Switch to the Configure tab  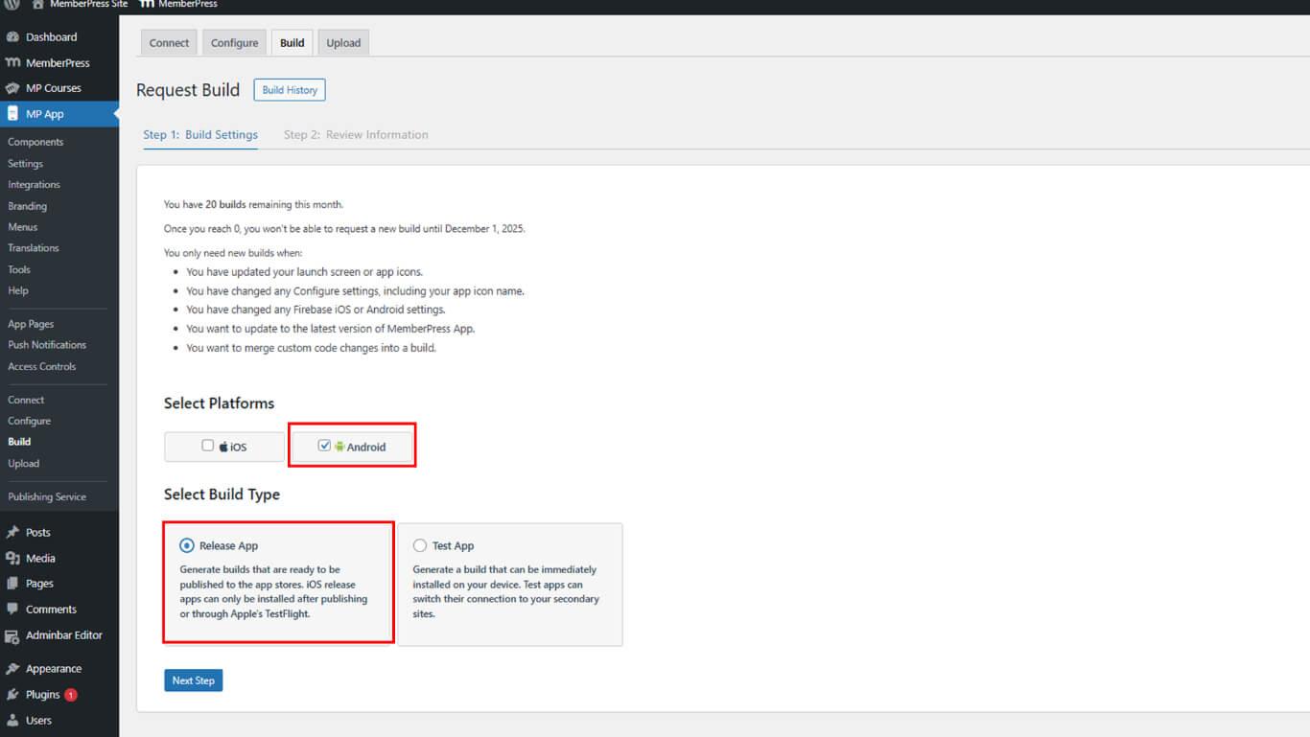tap(234, 43)
